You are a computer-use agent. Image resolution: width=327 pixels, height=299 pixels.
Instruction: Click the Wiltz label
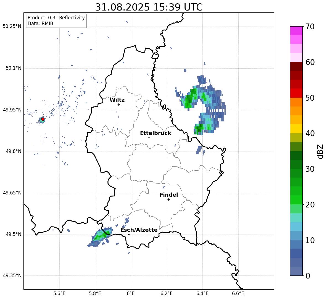coord(117,100)
